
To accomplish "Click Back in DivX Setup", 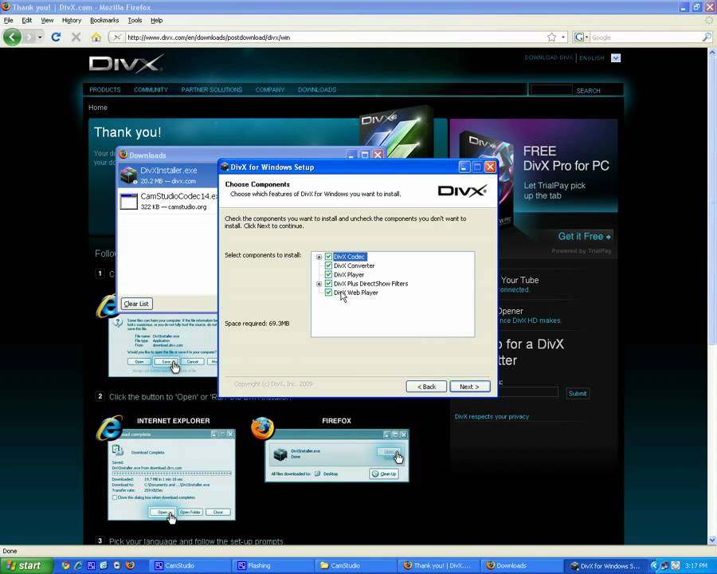I will click(426, 387).
